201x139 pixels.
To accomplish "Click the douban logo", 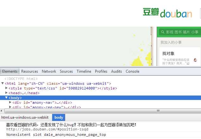I will click(x=167, y=13).
